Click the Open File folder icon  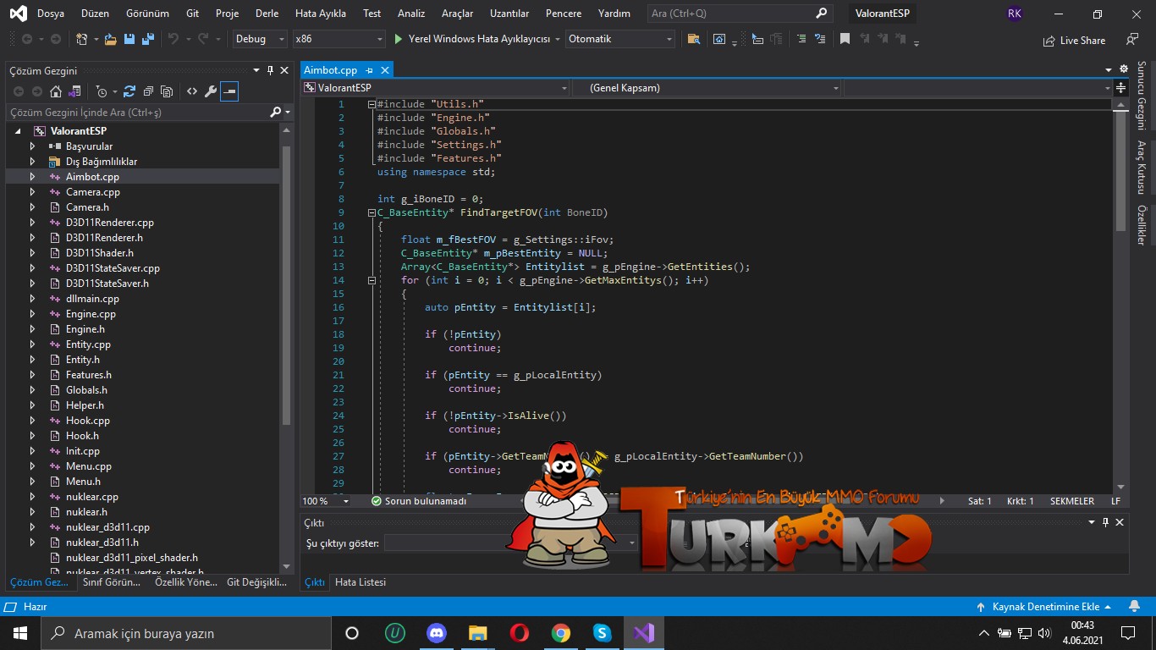(110, 39)
